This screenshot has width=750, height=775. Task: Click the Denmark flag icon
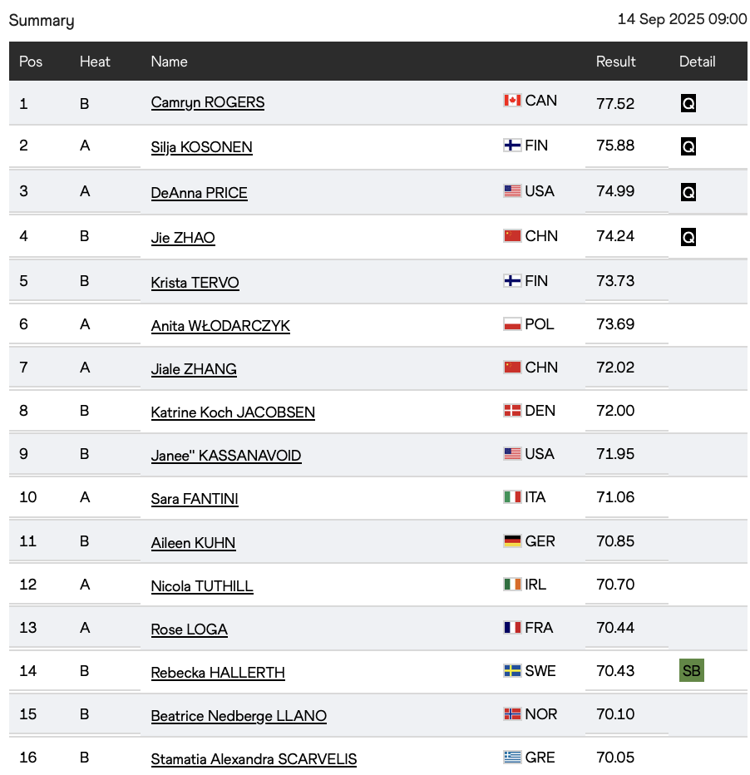click(x=512, y=411)
